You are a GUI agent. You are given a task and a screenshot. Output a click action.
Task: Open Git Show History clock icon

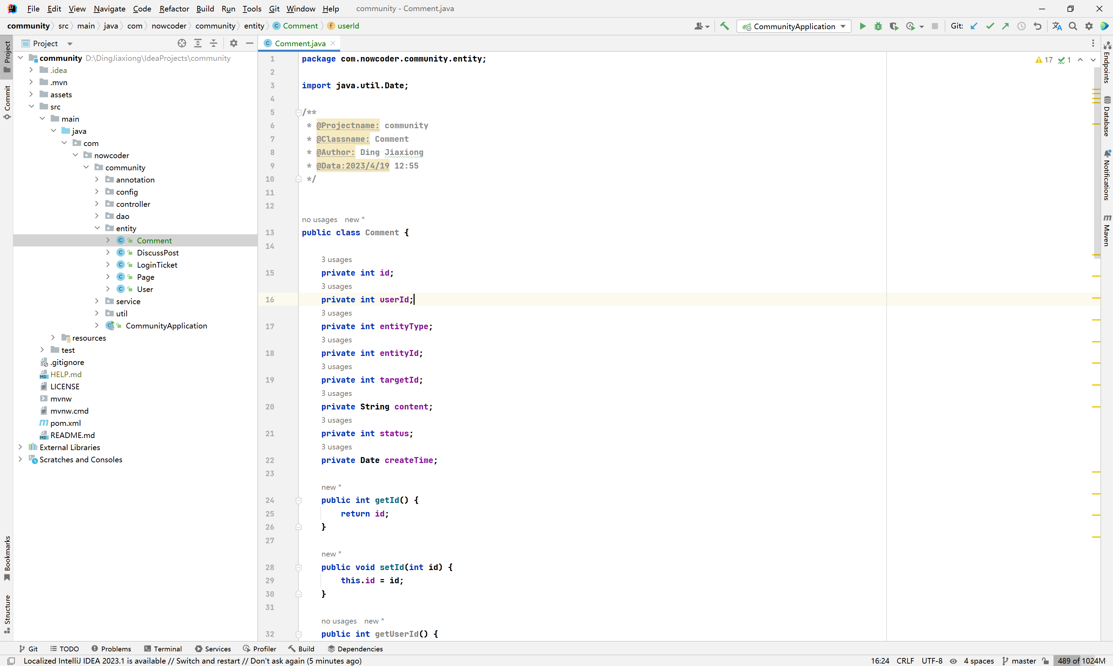pos(1021,26)
